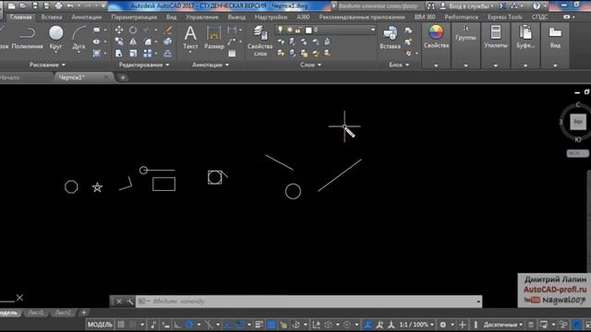
Task: Activate the Offset tool in Редактирование panel
Action: pos(168,53)
